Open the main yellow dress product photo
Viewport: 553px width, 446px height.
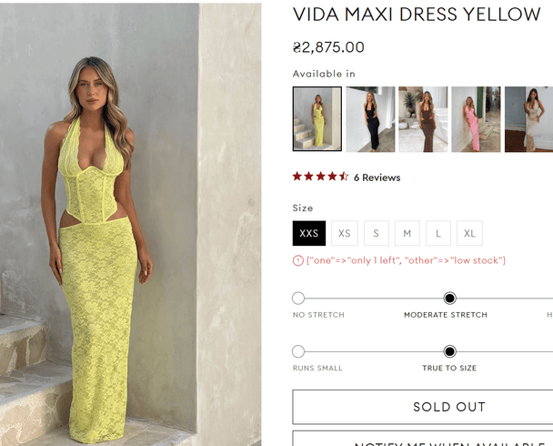coord(130,225)
